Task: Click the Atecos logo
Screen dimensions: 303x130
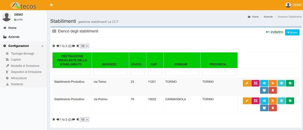Action: 23,5
